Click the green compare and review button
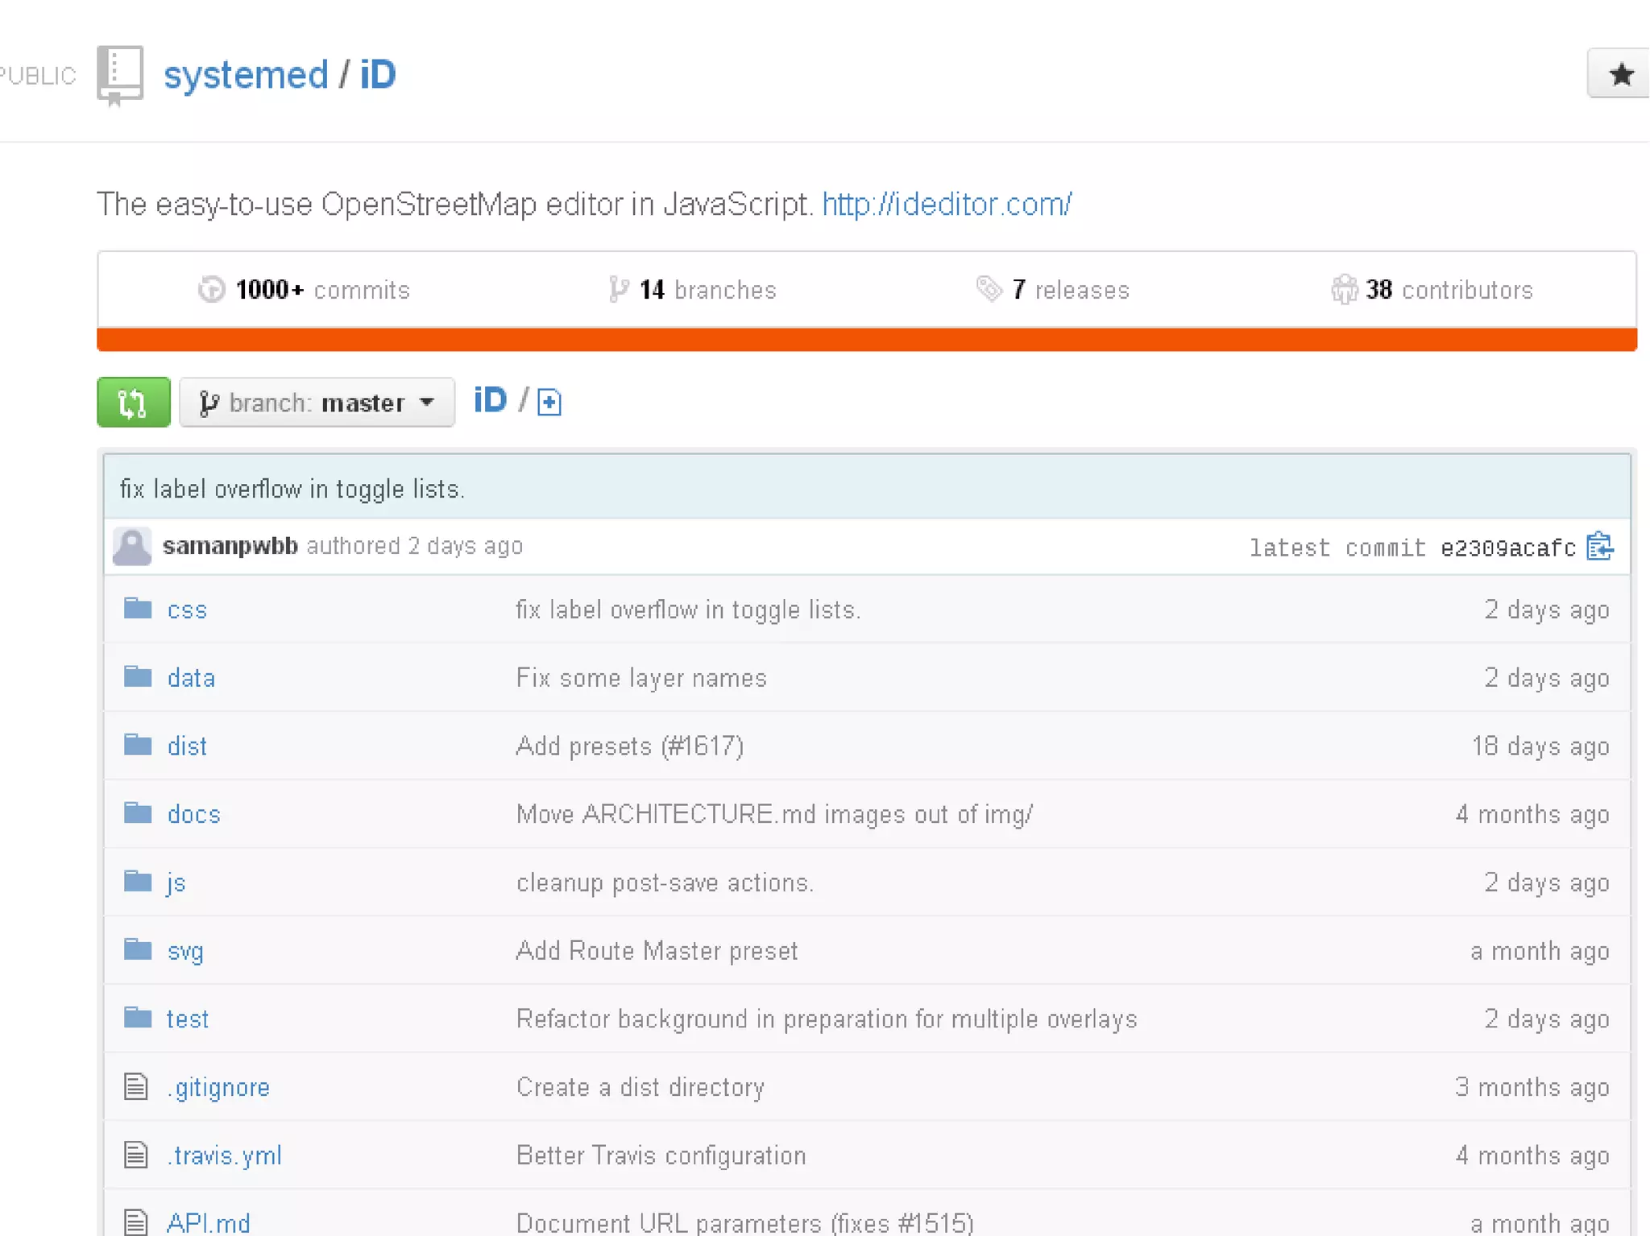 pyautogui.click(x=133, y=402)
